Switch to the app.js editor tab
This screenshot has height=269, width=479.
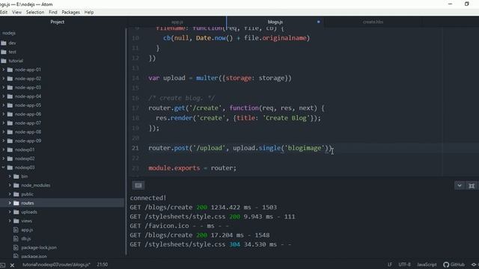point(177,22)
